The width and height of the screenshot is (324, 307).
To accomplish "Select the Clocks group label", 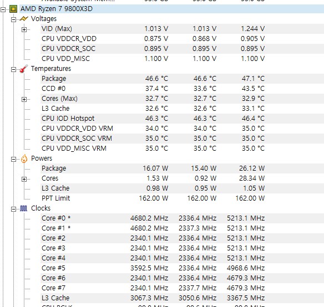I will (40, 208).
